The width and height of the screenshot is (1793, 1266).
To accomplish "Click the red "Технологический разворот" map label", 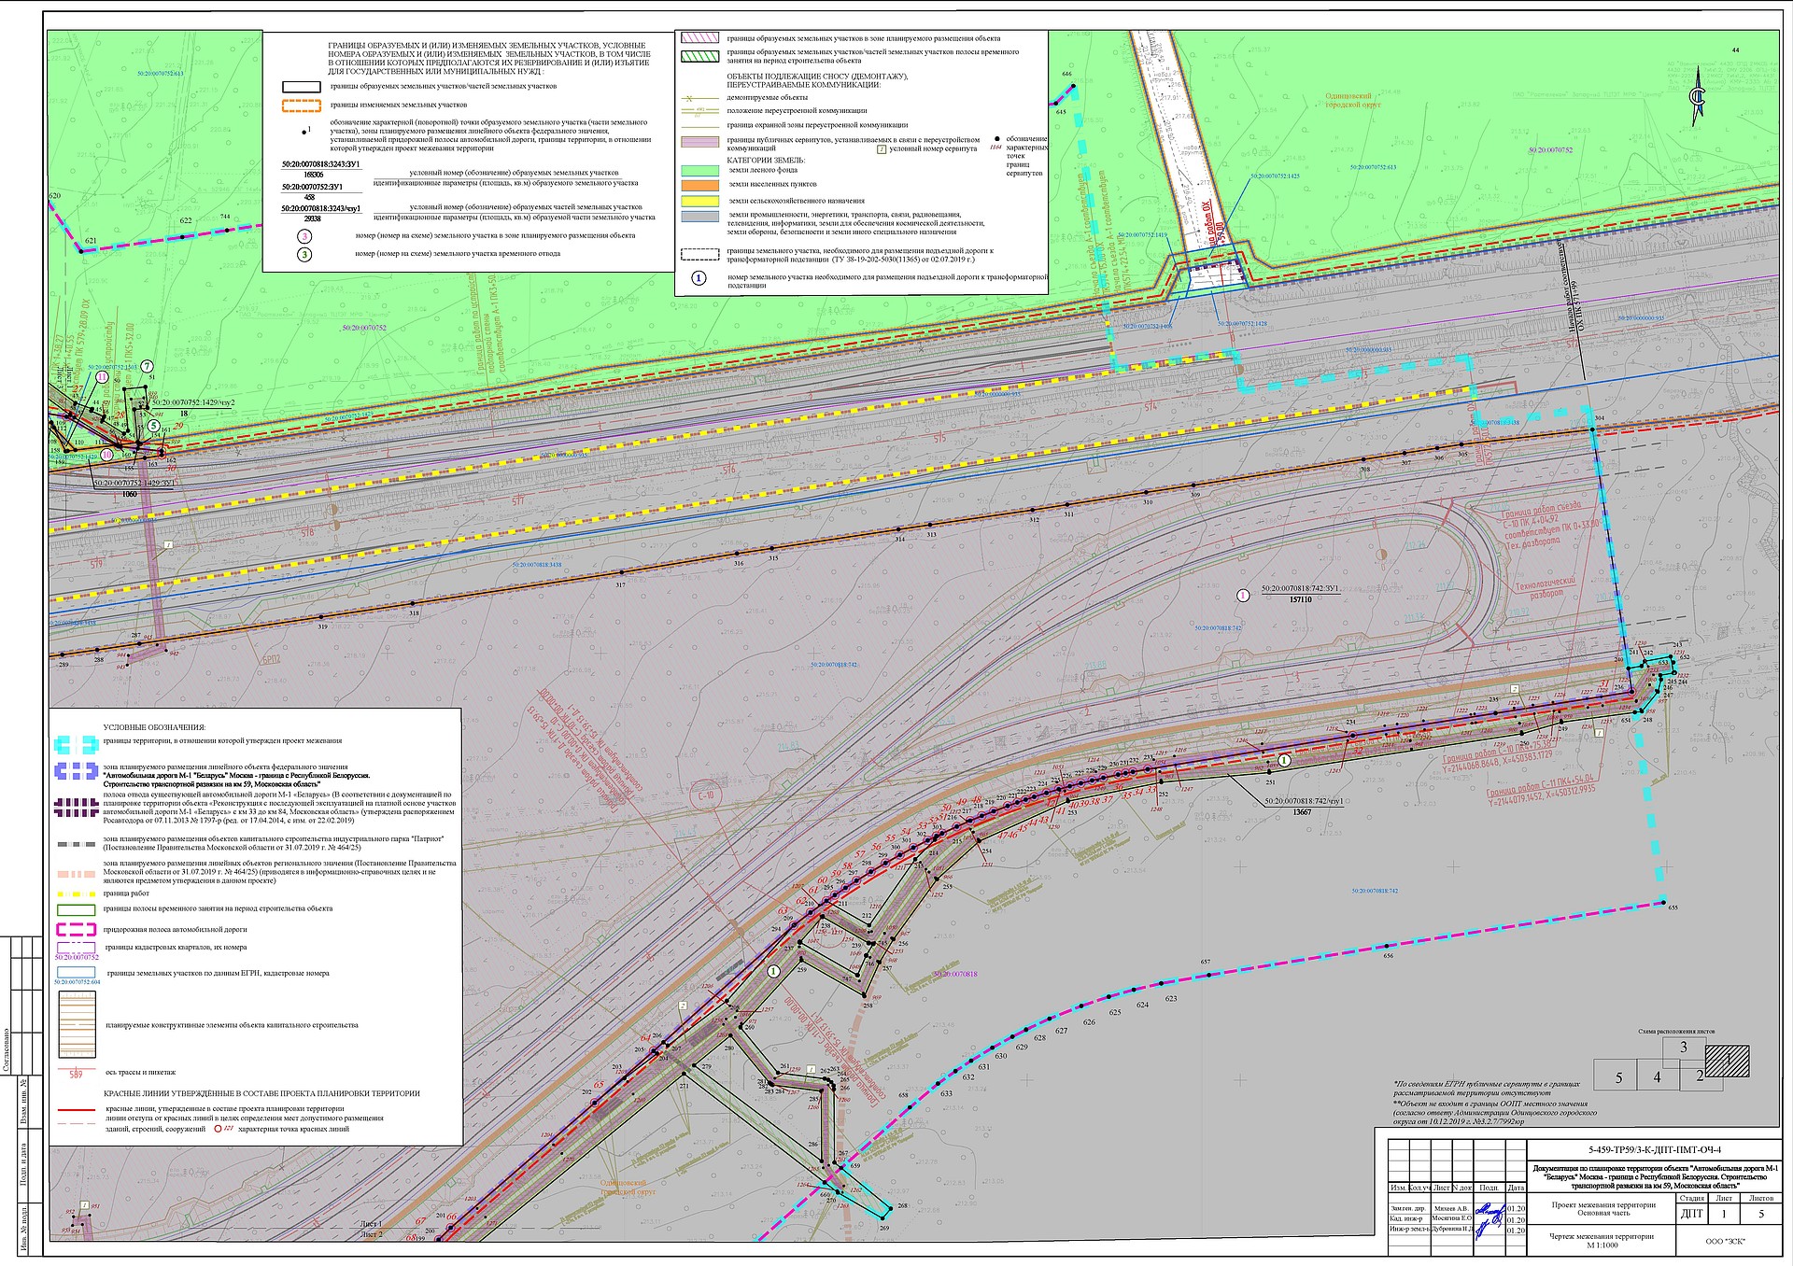I will point(1545,586).
